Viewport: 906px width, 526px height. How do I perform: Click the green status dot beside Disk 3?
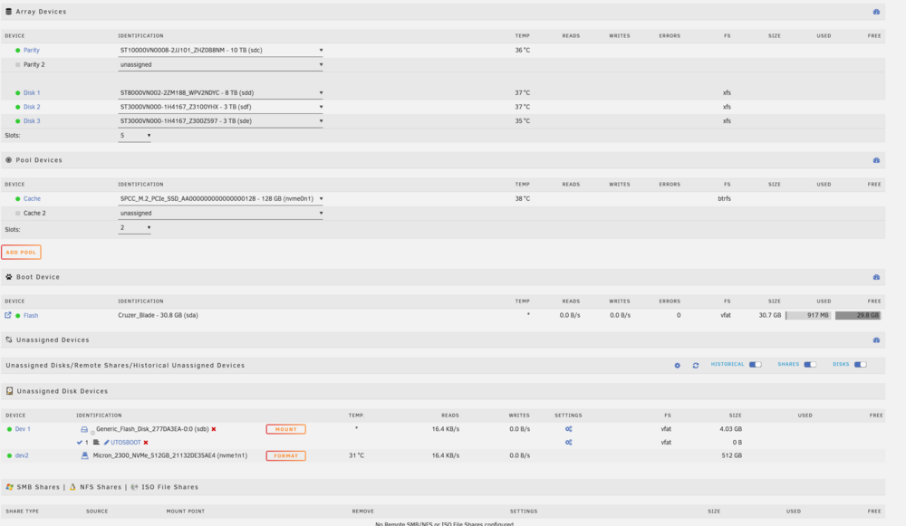click(18, 121)
